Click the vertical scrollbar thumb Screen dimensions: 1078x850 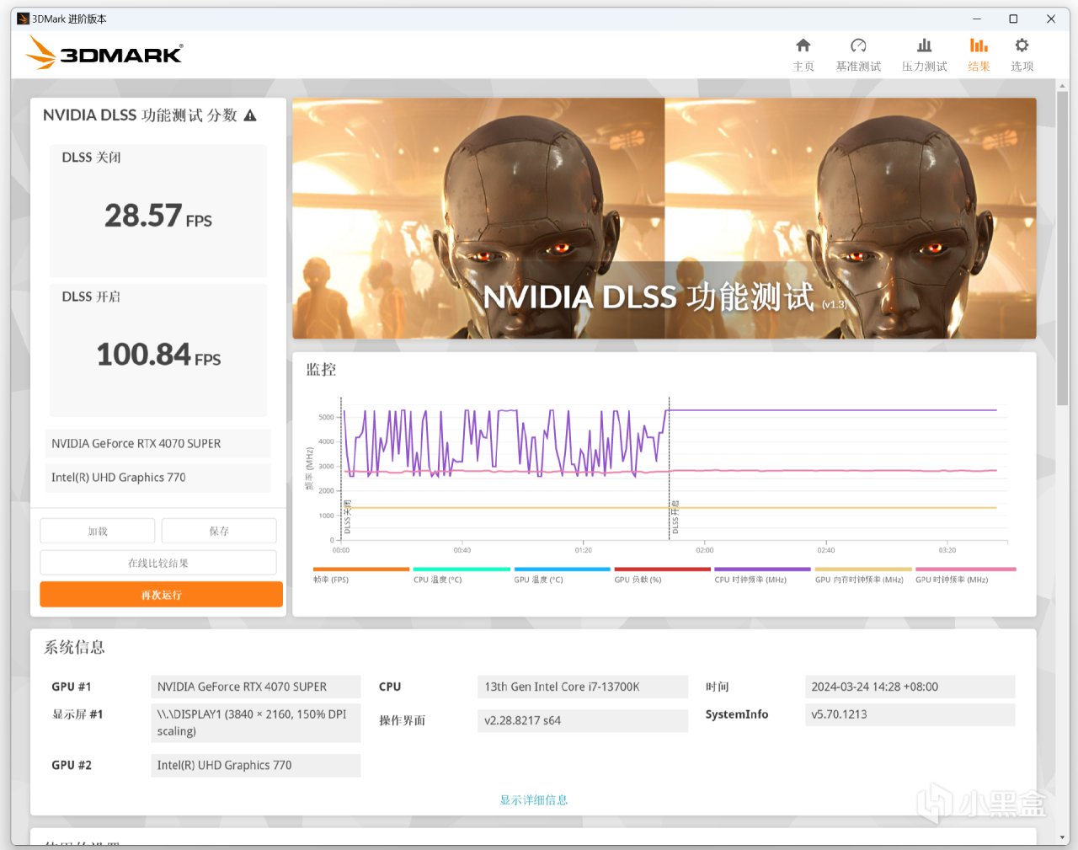pos(1063,249)
